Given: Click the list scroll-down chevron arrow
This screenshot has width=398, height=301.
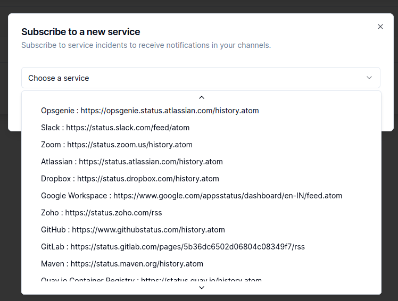Looking at the screenshot, I should coord(202,288).
